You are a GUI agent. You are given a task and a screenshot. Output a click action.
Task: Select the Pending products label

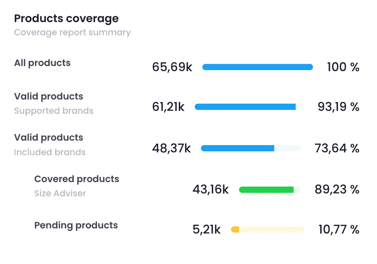tap(76, 225)
